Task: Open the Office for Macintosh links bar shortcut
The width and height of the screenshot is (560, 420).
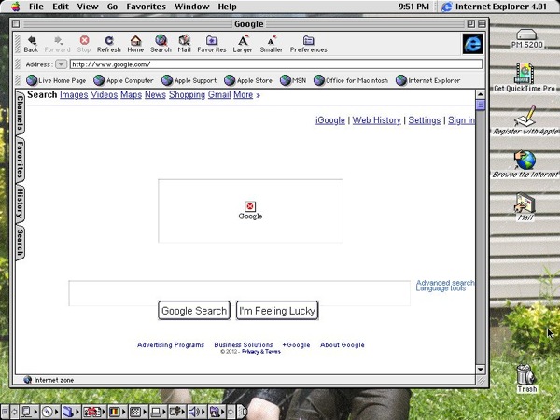Action: tap(351, 80)
